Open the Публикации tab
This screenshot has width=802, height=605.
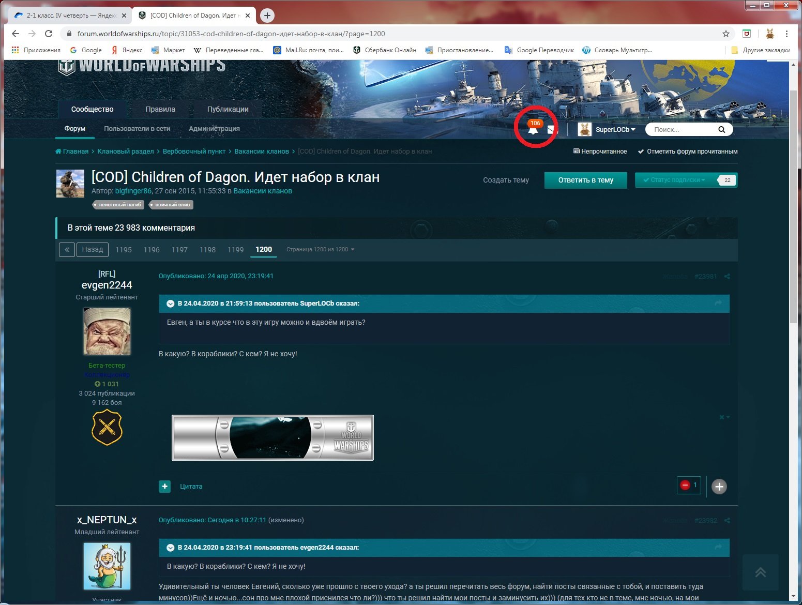coord(228,109)
